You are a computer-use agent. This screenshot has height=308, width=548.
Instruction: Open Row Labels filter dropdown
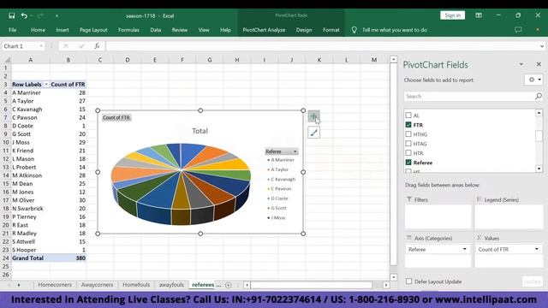tap(45, 85)
